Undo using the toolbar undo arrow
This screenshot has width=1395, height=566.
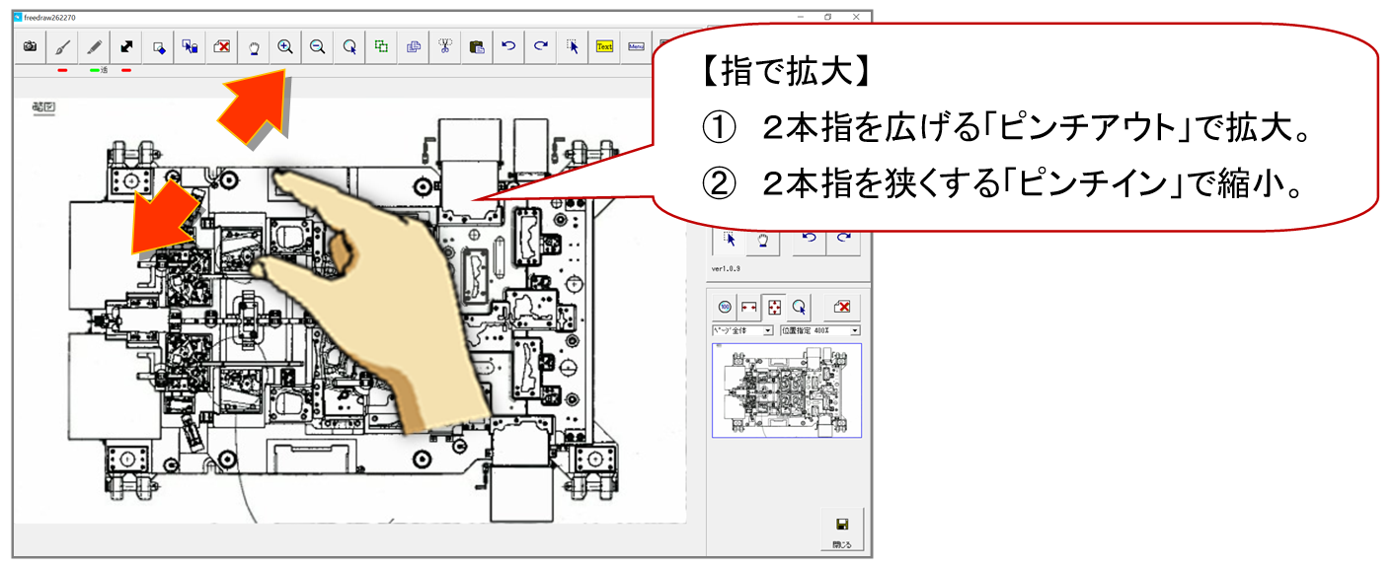tap(508, 46)
